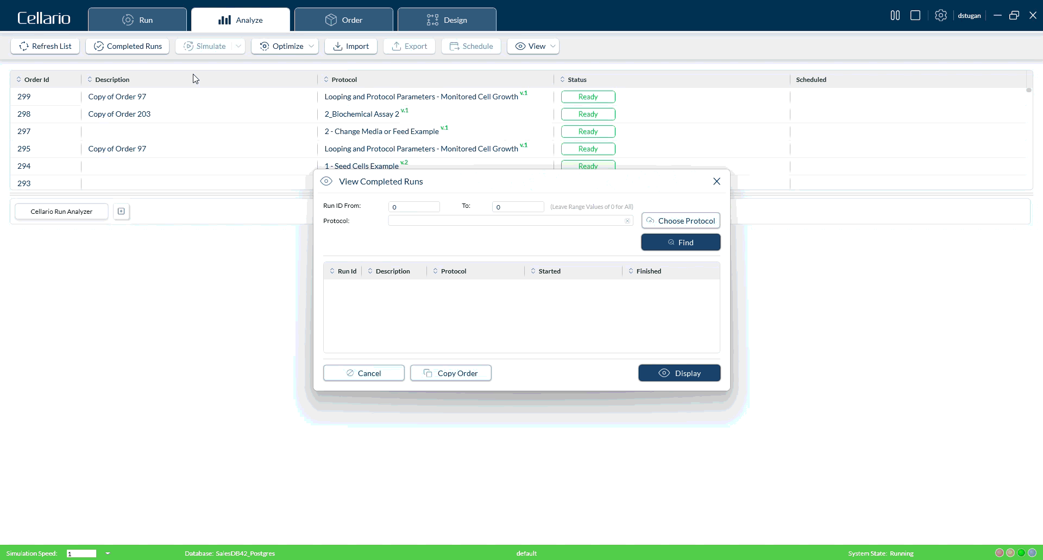Open the Analyze tab
The image size is (1043, 560).
(x=240, y=20)
